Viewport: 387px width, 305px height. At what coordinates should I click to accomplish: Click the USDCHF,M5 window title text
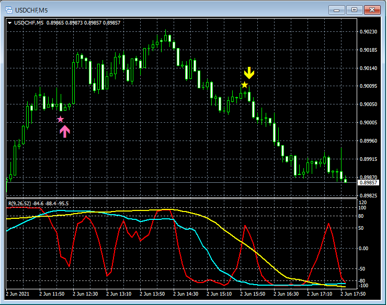tap(31, 10)
